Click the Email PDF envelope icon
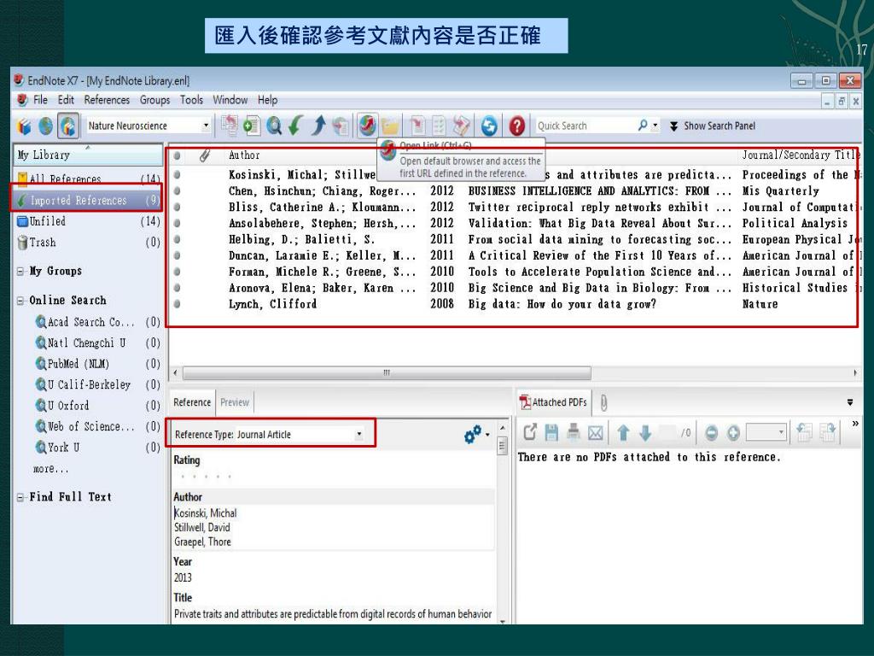This screenshot has width=874, height=656. tap(595, 432)
